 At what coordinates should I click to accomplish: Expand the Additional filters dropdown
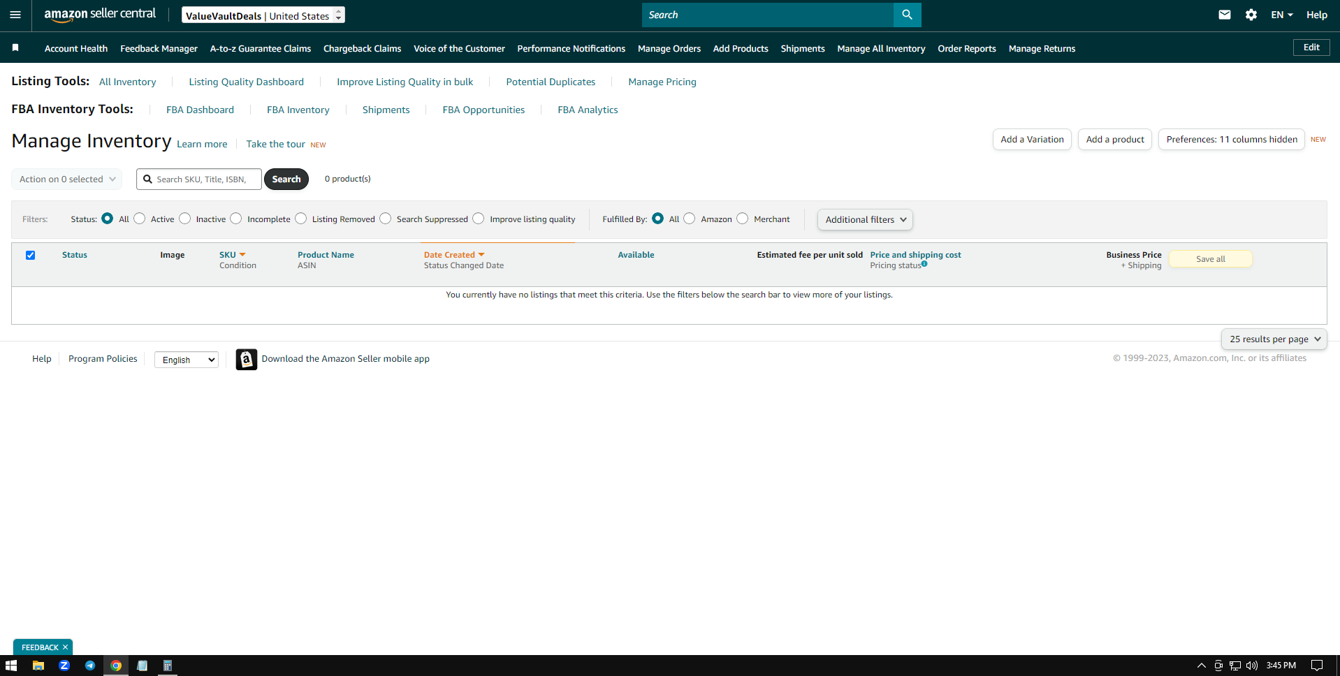point(865,219)
